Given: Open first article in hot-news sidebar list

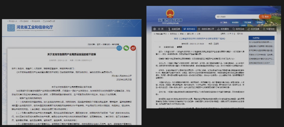Looking at the screenshot, I should point(261,42).
